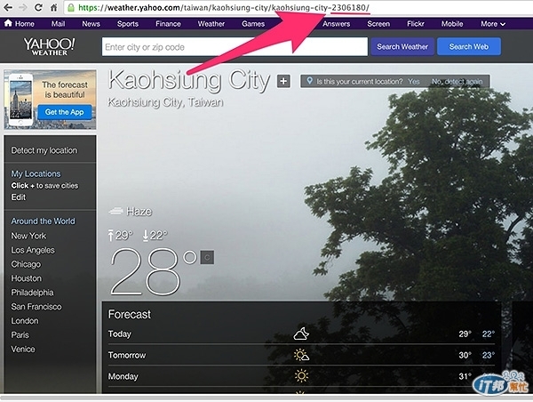The image size is (533, 402).
Task: Click tomorrow's partly sunny icon
Action: click(x=301, y=355)
